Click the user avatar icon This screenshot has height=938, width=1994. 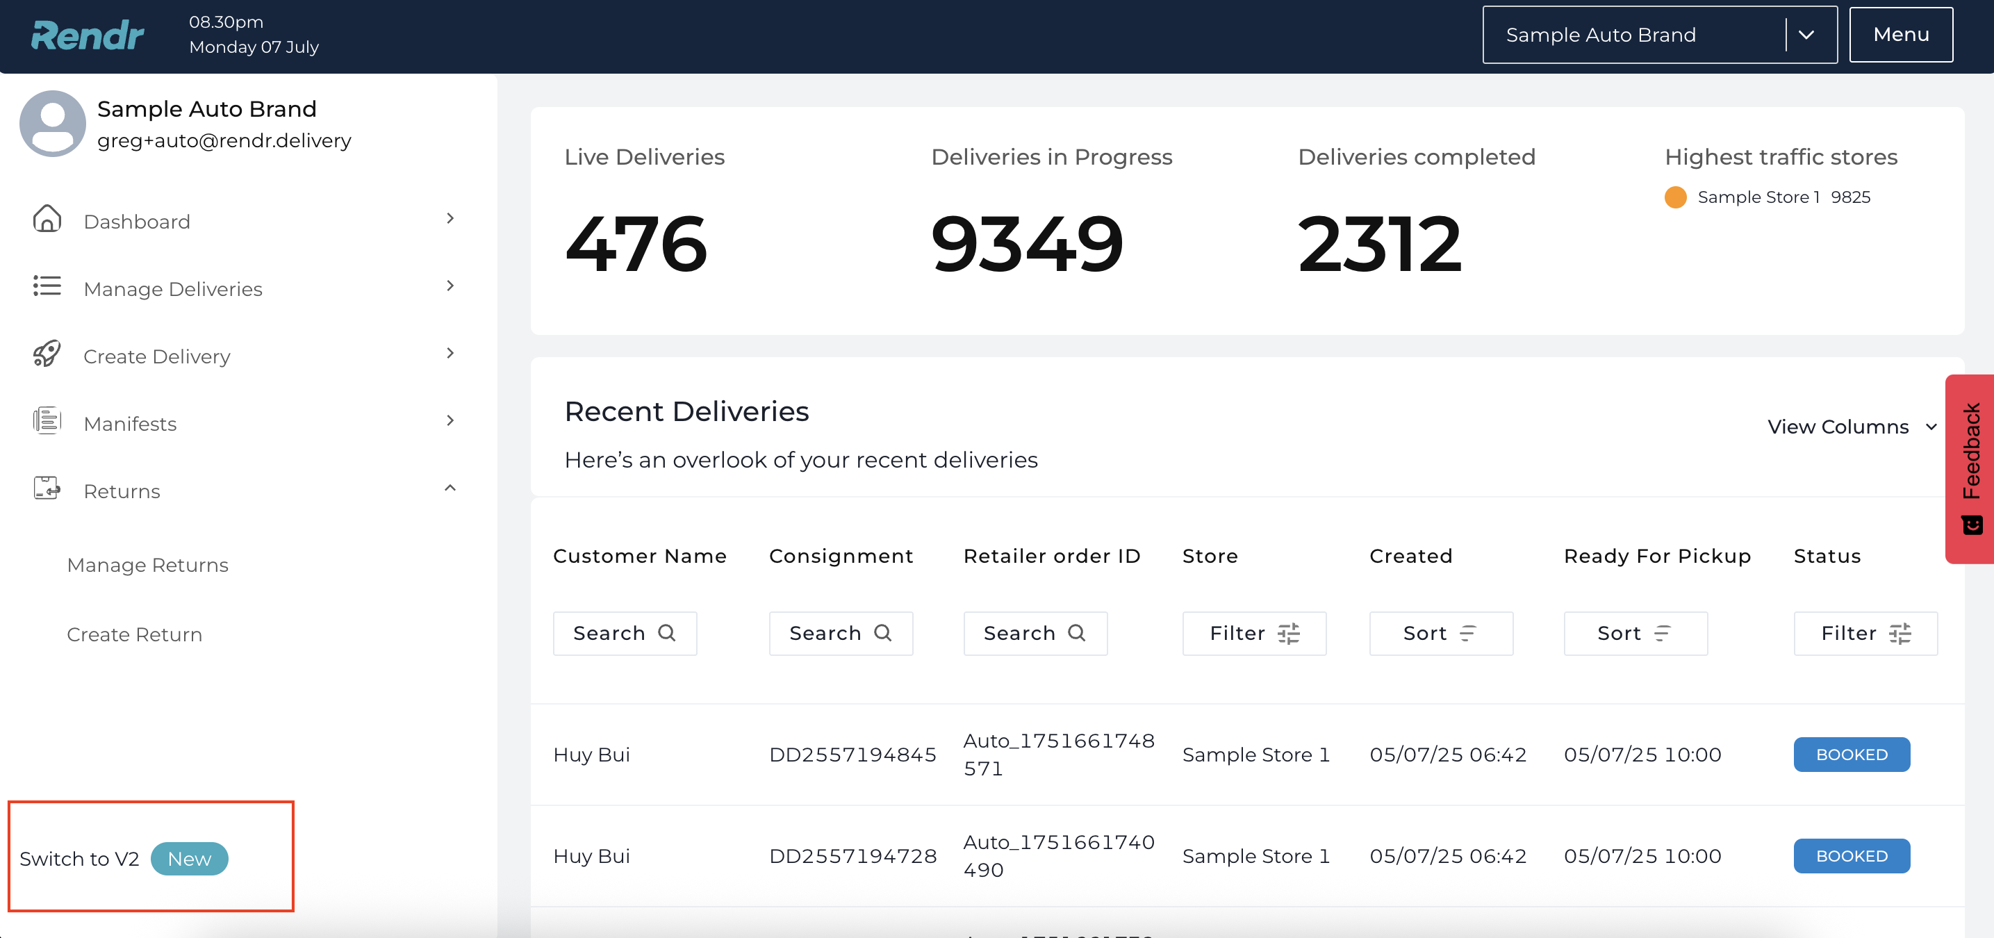[x=53, y=124]
